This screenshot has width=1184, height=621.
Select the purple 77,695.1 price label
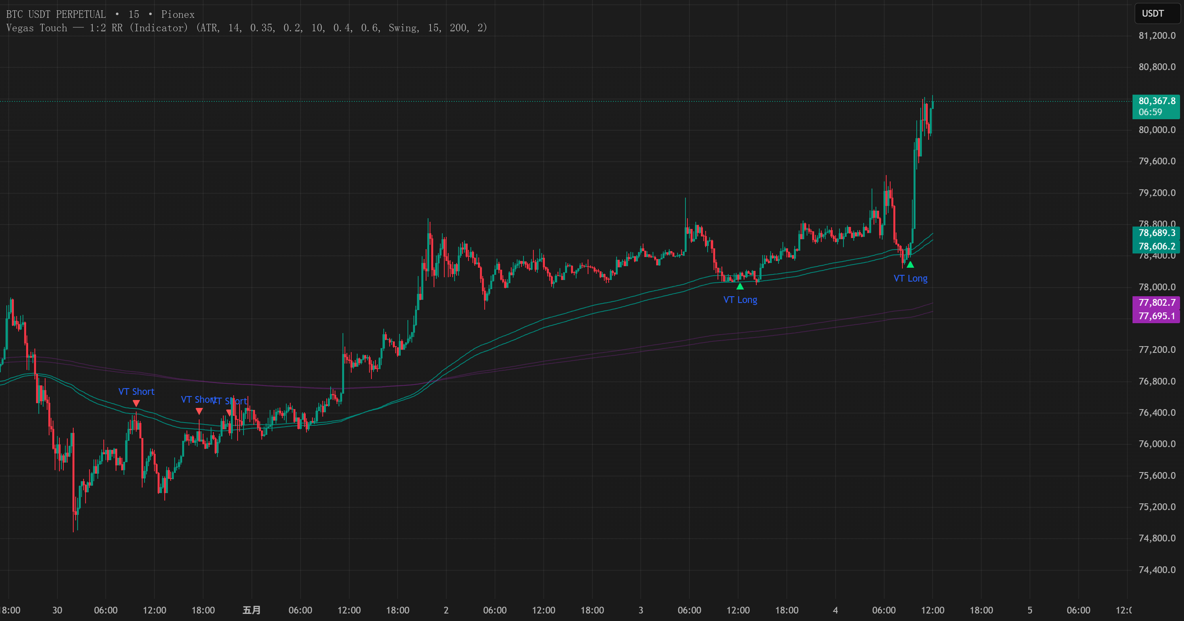[1156, 316]
